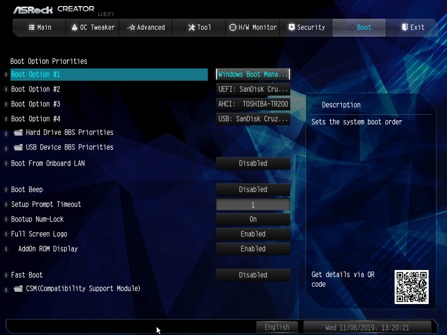Expand CSM (Compatibility Support Module) submenu
Screen dimensions: 447x335
(83, 289)
